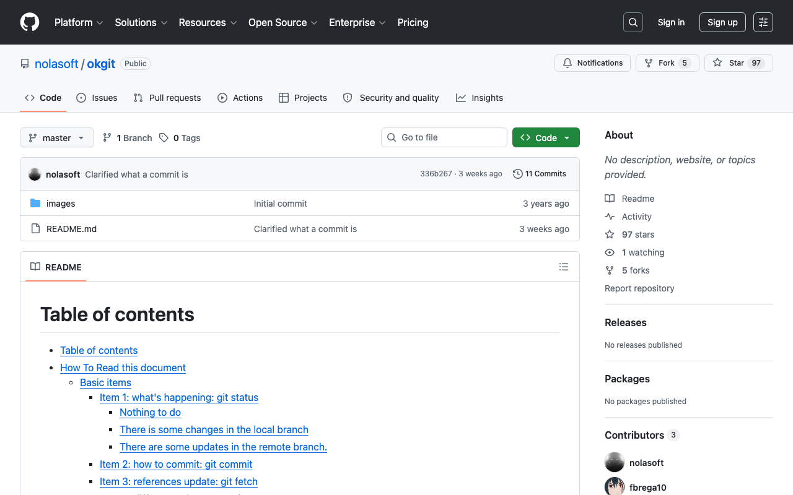Jump to 'How To Read this document'
Viewport: 793px width, 495px height.
(x=123, y=368)
